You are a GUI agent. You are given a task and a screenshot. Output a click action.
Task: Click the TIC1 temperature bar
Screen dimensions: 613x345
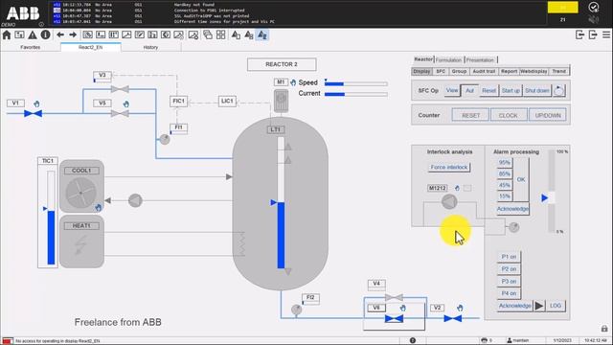coord(51,218)
